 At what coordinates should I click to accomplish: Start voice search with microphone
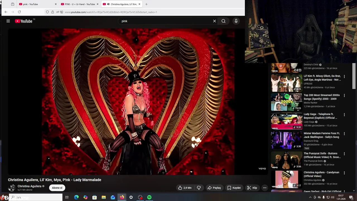pos(236,21)
